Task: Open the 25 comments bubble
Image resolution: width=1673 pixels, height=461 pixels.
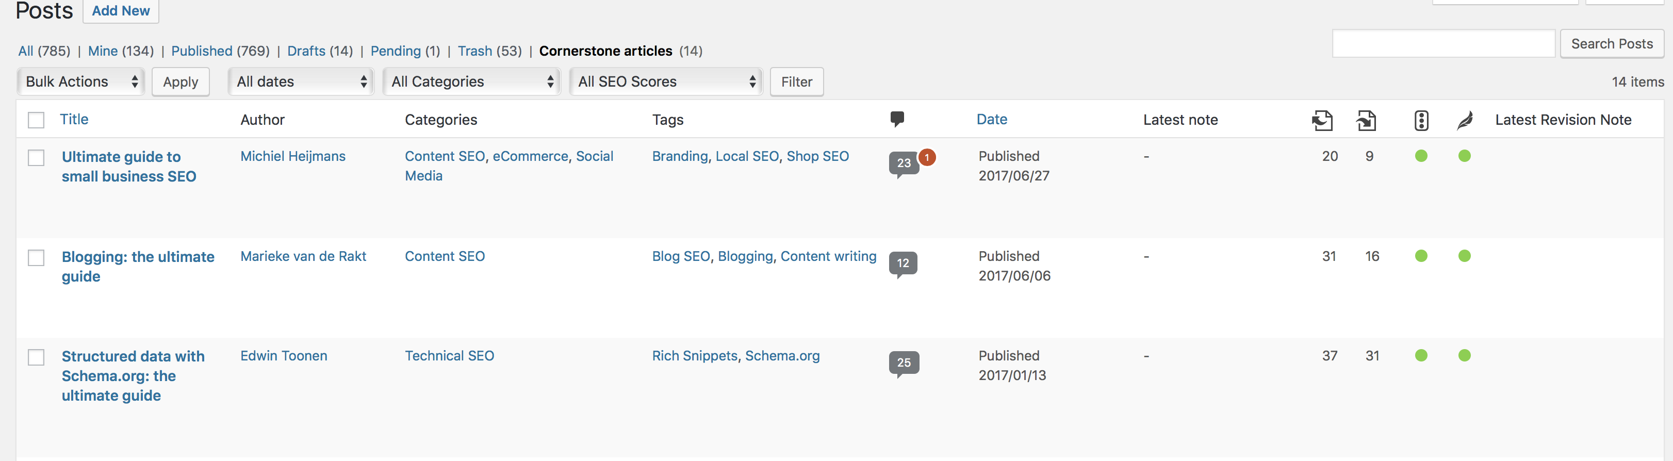Action: click(x=904, y=363)
